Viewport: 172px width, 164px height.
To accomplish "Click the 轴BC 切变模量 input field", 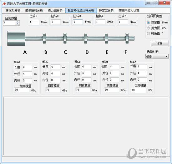I will tap(53, 90).
